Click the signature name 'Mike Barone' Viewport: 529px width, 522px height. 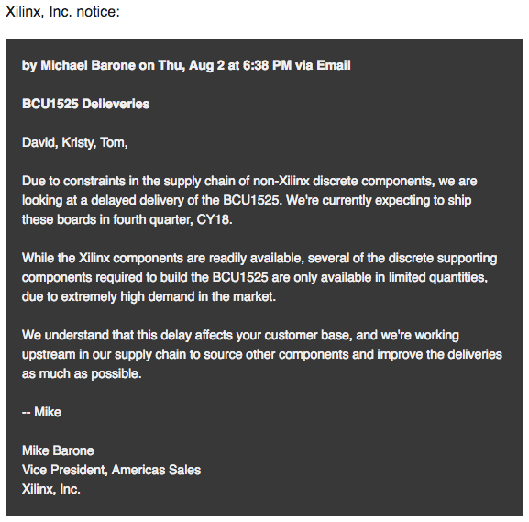point(58,450)
